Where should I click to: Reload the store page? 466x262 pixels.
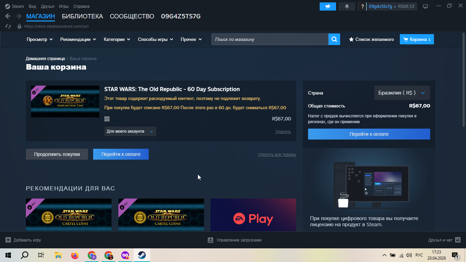click(9, 26)
